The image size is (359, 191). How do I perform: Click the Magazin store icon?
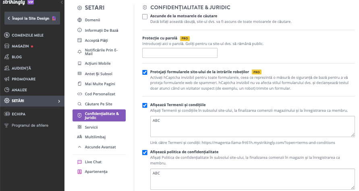[7, 46]
